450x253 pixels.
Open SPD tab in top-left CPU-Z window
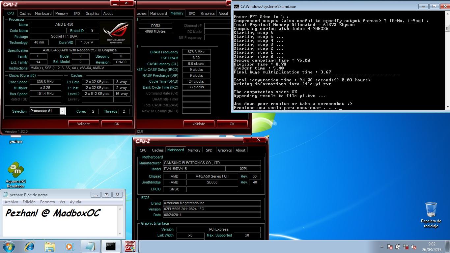point(76,14)
